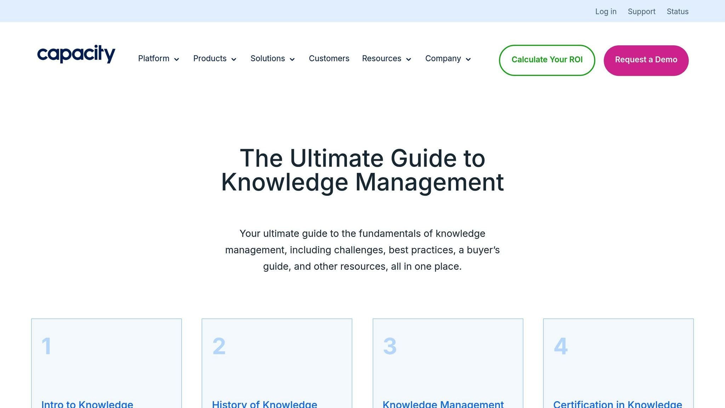The width and height of the screenshot is (725, 408).
Task: Open the Resources menu chevron
Action: pos(409,59)
